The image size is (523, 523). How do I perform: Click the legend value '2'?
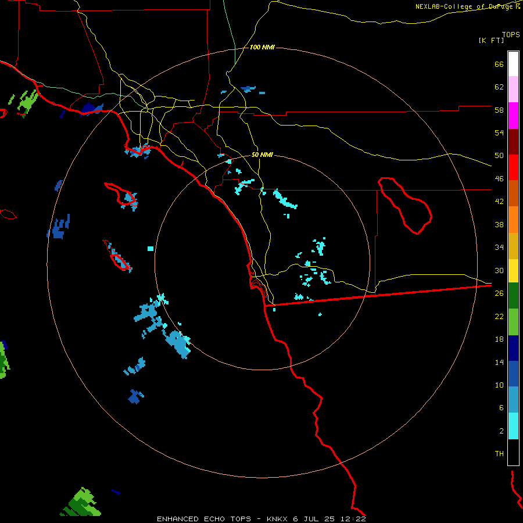tap(501, 431)
